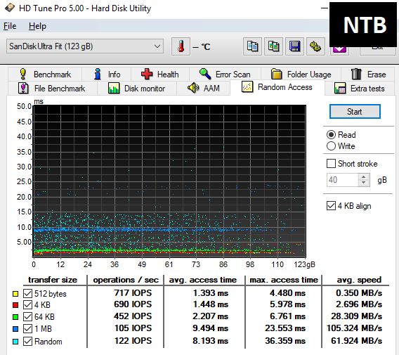Click the 36.359 ms max access time
The width and height of the screenshot is (399, 355).
285,341
